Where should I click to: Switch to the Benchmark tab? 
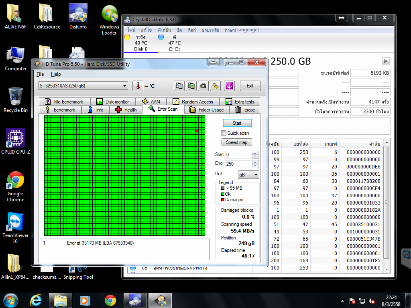pyautogui.click(x=60, y=110)
